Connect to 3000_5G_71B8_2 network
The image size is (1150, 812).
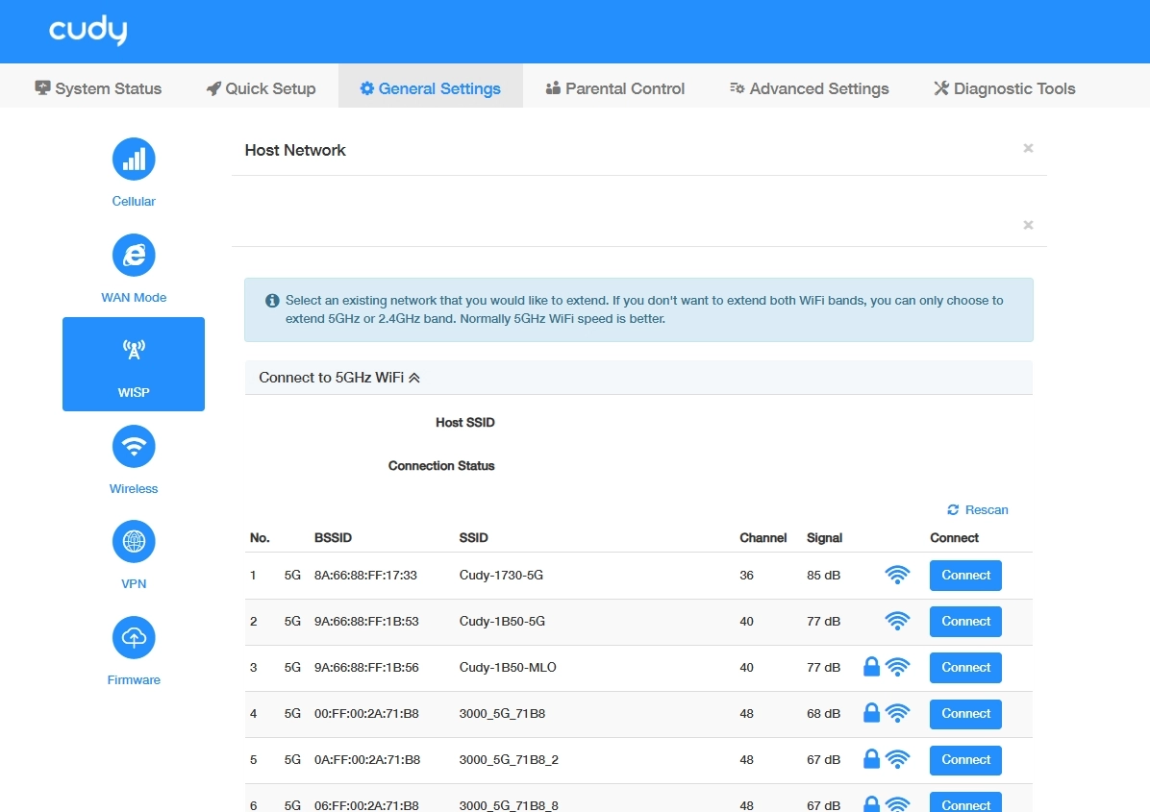[965, 760]
